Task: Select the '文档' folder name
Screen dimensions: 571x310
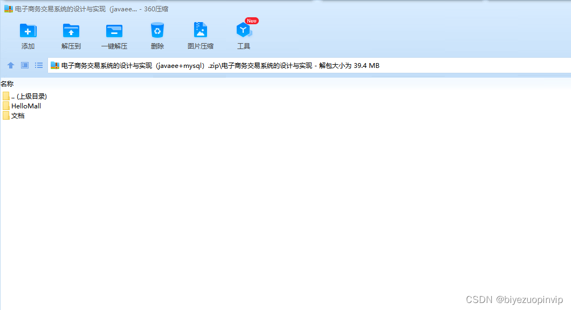Action: point(18,116)
